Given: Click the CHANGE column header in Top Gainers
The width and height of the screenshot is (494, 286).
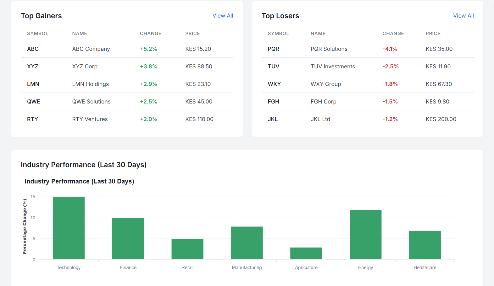Looking at the screenshot, I should click(x=150, y=34).
